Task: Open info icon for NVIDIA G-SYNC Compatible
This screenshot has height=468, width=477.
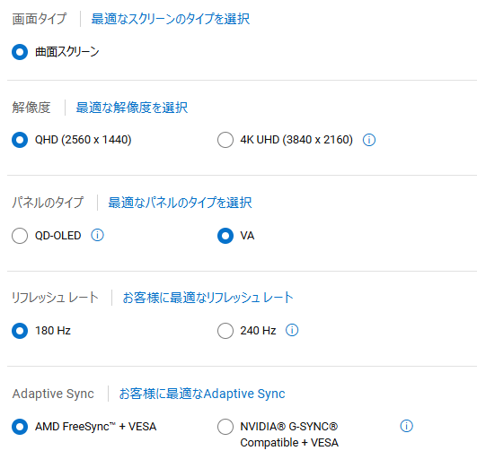Action: pos(406,426)
